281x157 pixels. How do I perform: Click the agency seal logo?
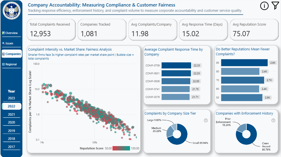(11, 11)
